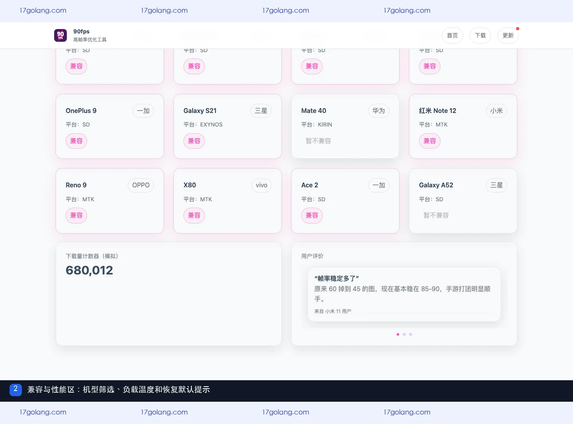Click 平台：KIRIN text on Mate 40

click(317, 124)
